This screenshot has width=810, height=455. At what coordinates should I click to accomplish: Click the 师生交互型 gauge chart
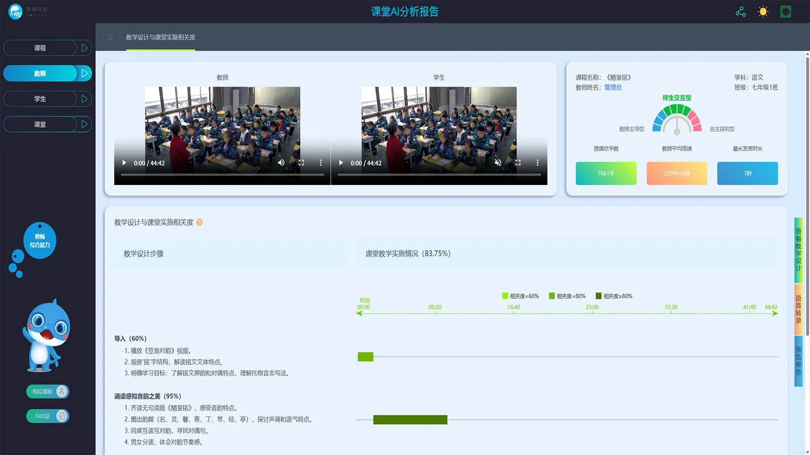[x=677, y=119]
